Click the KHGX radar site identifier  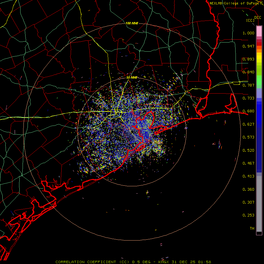[164, 262]
